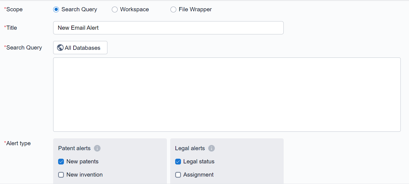Focus the large search query text area

226,94
